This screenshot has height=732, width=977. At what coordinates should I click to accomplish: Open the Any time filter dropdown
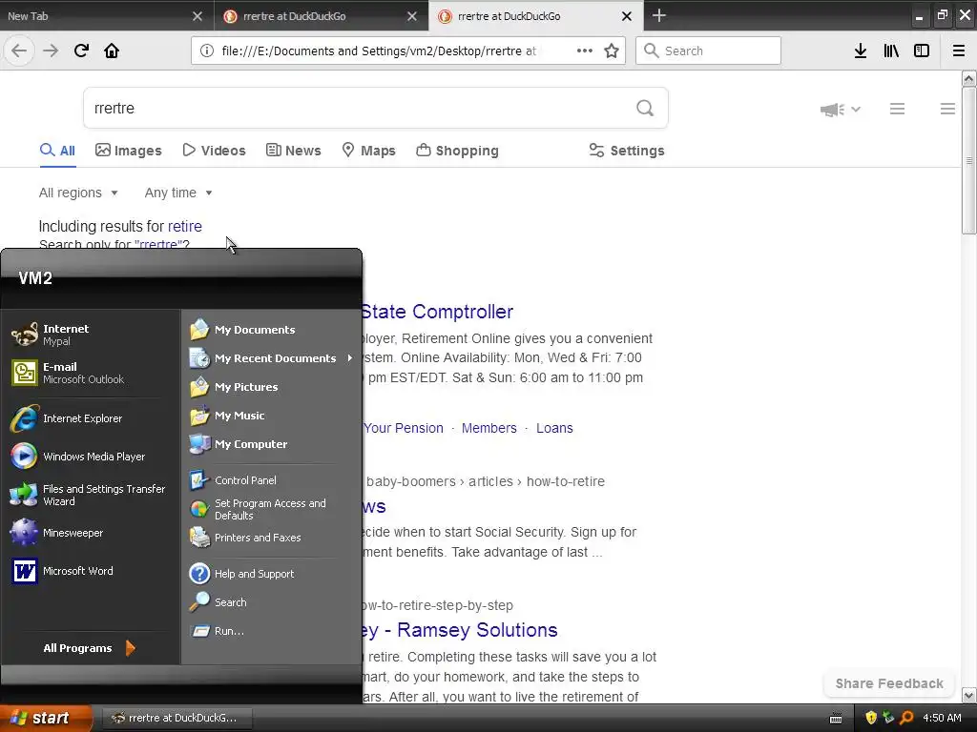coord(178,193)
